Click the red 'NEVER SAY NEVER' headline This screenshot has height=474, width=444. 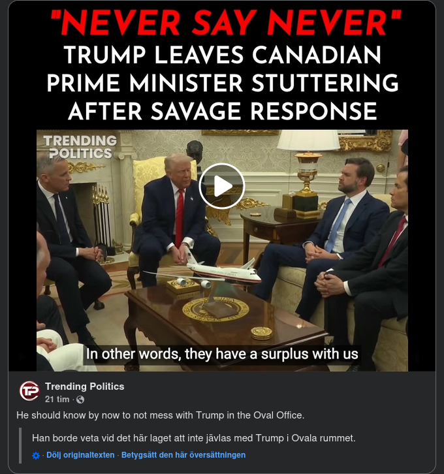(x=225, y=23)
